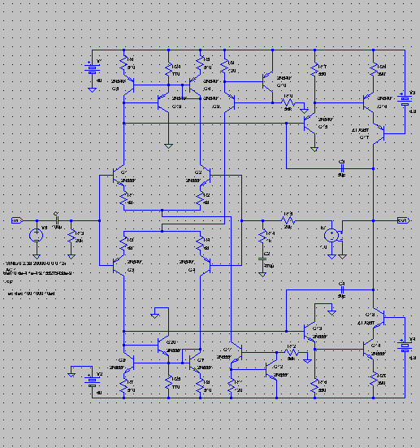Select the SINE source parameter text

click(35, 263)
